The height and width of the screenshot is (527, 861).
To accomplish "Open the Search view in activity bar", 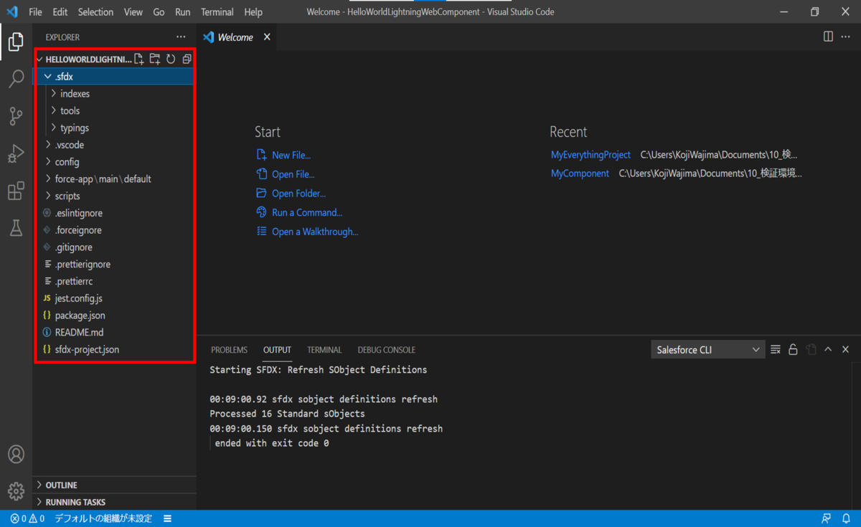I will 16,79.
